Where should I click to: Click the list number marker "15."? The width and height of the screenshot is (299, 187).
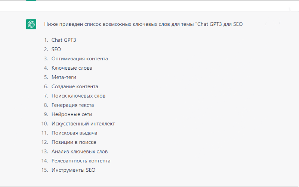[45, 170]
